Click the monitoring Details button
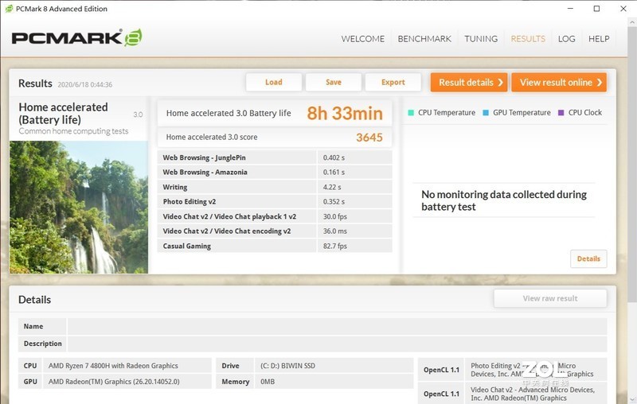The image size is (637, 404). click(x=588, y=258)
